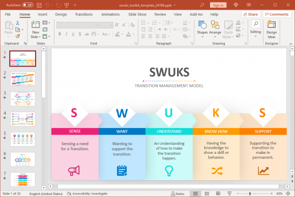
Task: Click the Search magnifier in title bar
Action: coord(202,5)
